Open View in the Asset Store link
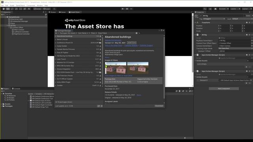253x142 pixels. (113, 46)
